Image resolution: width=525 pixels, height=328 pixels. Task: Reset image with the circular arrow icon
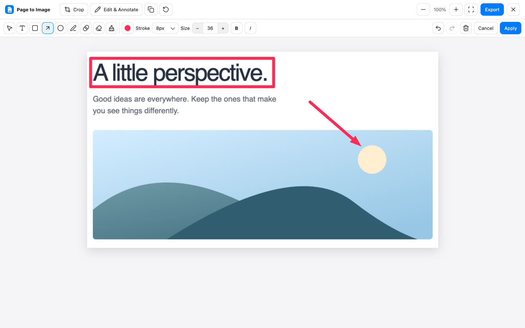(166, 9)
